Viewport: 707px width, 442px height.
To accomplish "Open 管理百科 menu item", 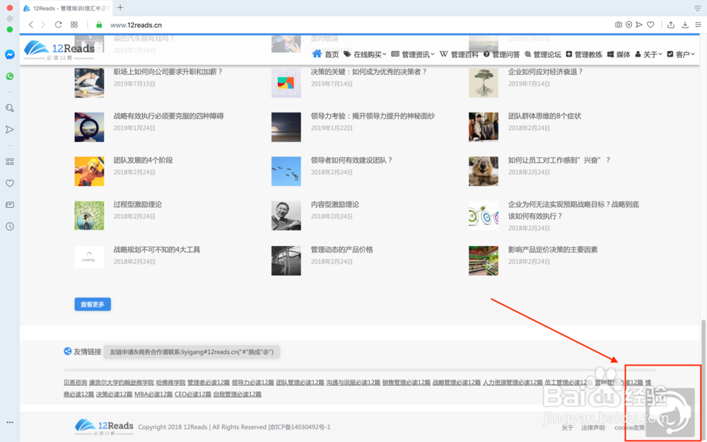I will click(x=459, y=54).
